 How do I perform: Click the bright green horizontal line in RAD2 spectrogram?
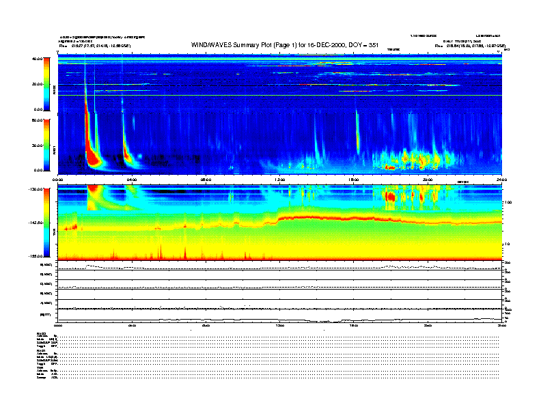(x=279, y=95)
